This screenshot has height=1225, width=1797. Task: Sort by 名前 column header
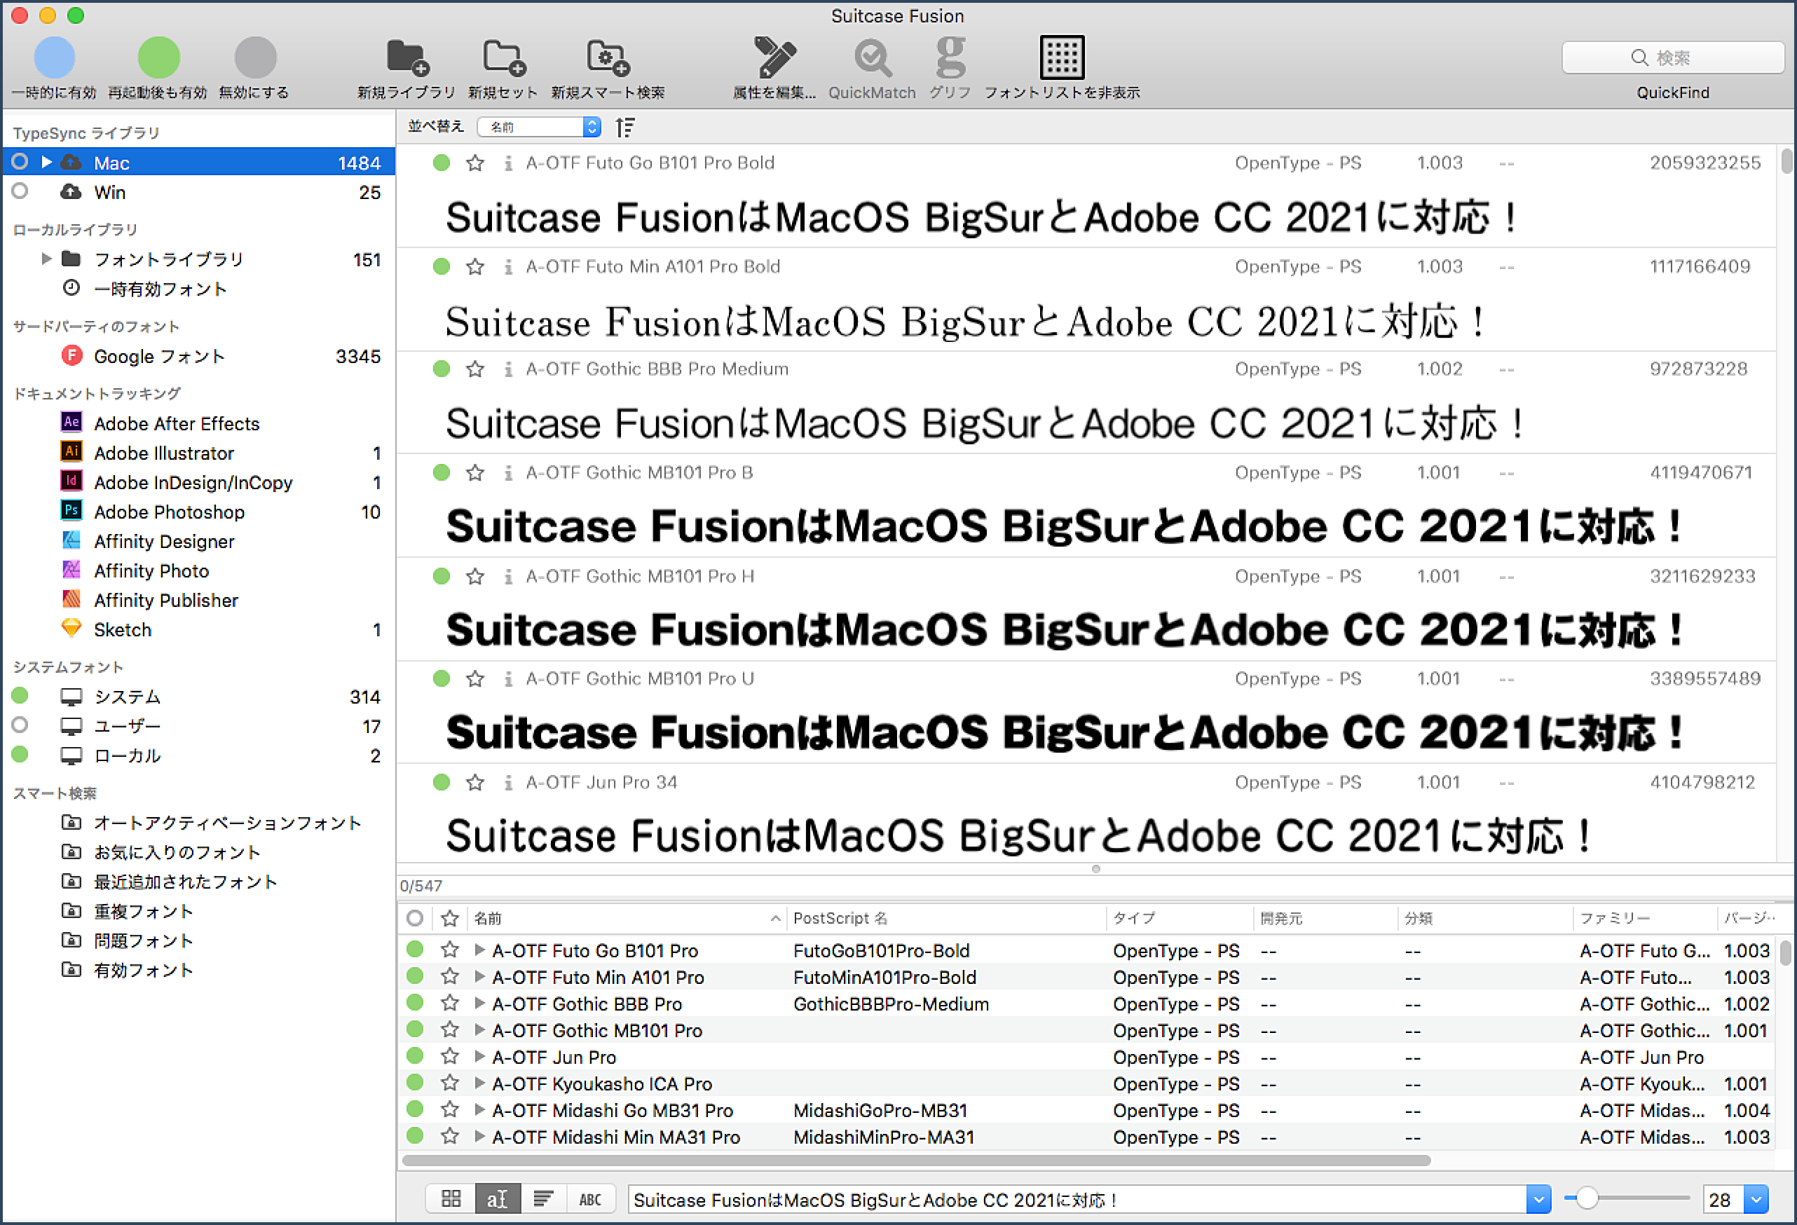(x=627, y=918)
